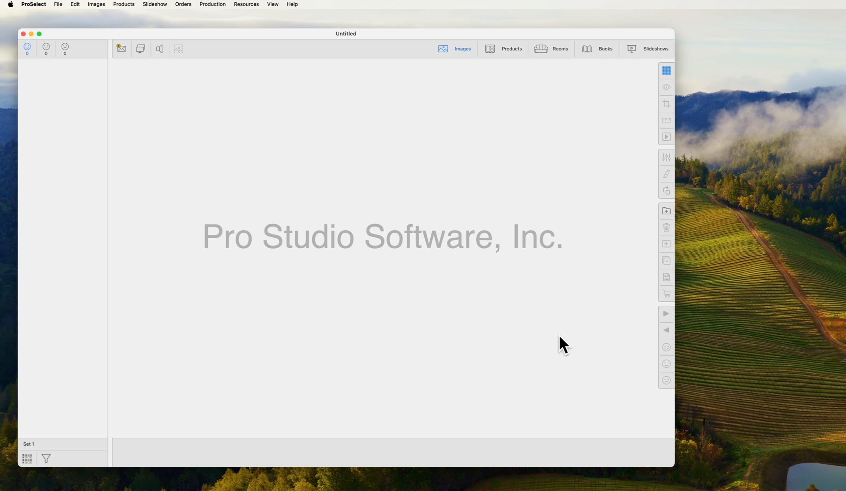846x491 pixels.
Task: Select the No sad-face tab
Action: coord(65,49)
